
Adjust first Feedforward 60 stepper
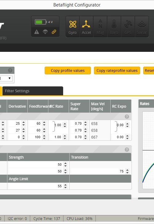point(44,123)
